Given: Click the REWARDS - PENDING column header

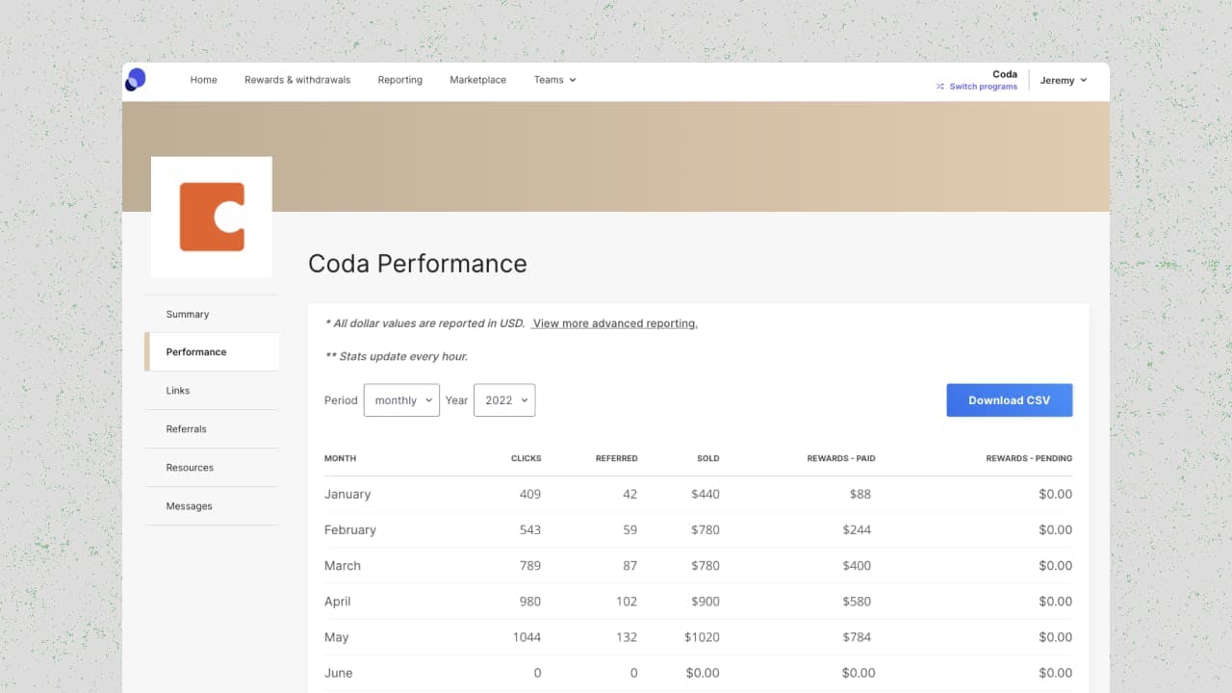Looking at the screenshot, I should [x=1029, y=458].
